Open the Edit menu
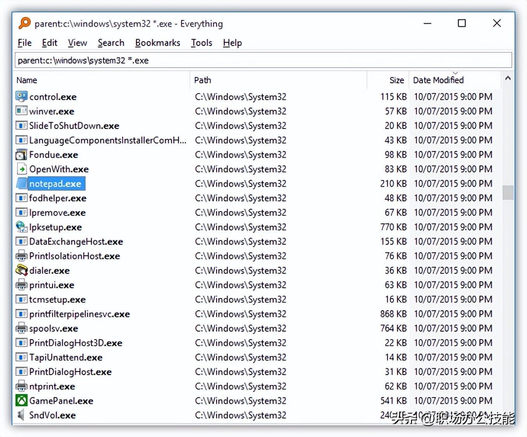This screenshot has width=527, height=437. 50,43
